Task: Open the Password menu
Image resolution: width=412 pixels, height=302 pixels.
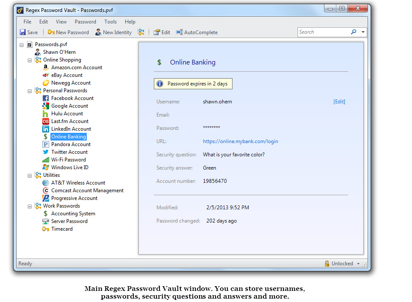Action: (85, 22)
